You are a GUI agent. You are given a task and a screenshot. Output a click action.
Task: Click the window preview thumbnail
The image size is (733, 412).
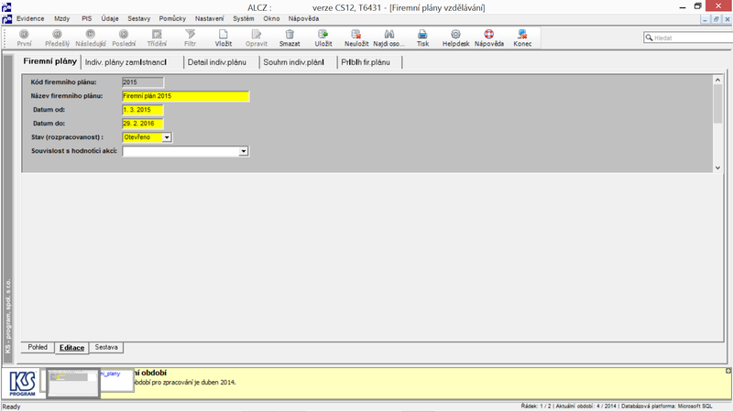point(72,383)
